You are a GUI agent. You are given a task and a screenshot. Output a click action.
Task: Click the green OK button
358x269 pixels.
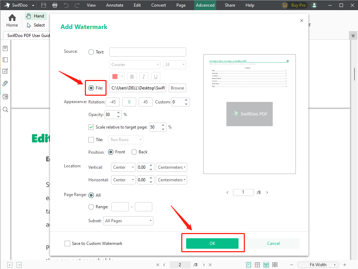(x=212, y=243)
